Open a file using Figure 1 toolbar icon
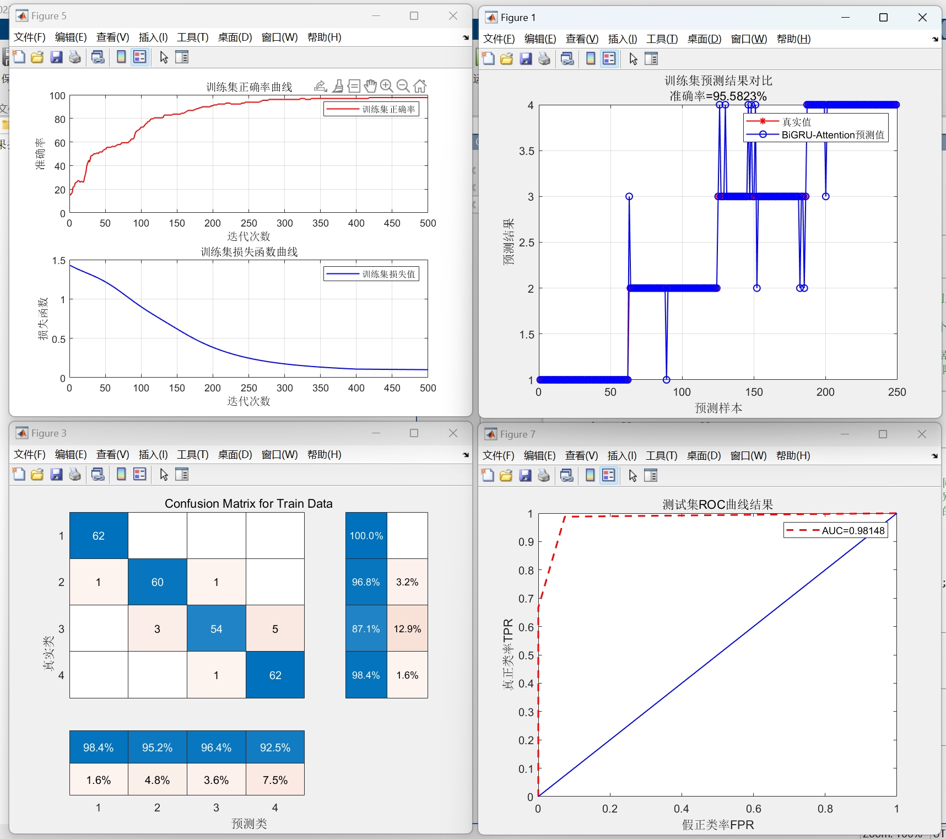The width and height of the screenshot is (946, 839). coord(506,58)
